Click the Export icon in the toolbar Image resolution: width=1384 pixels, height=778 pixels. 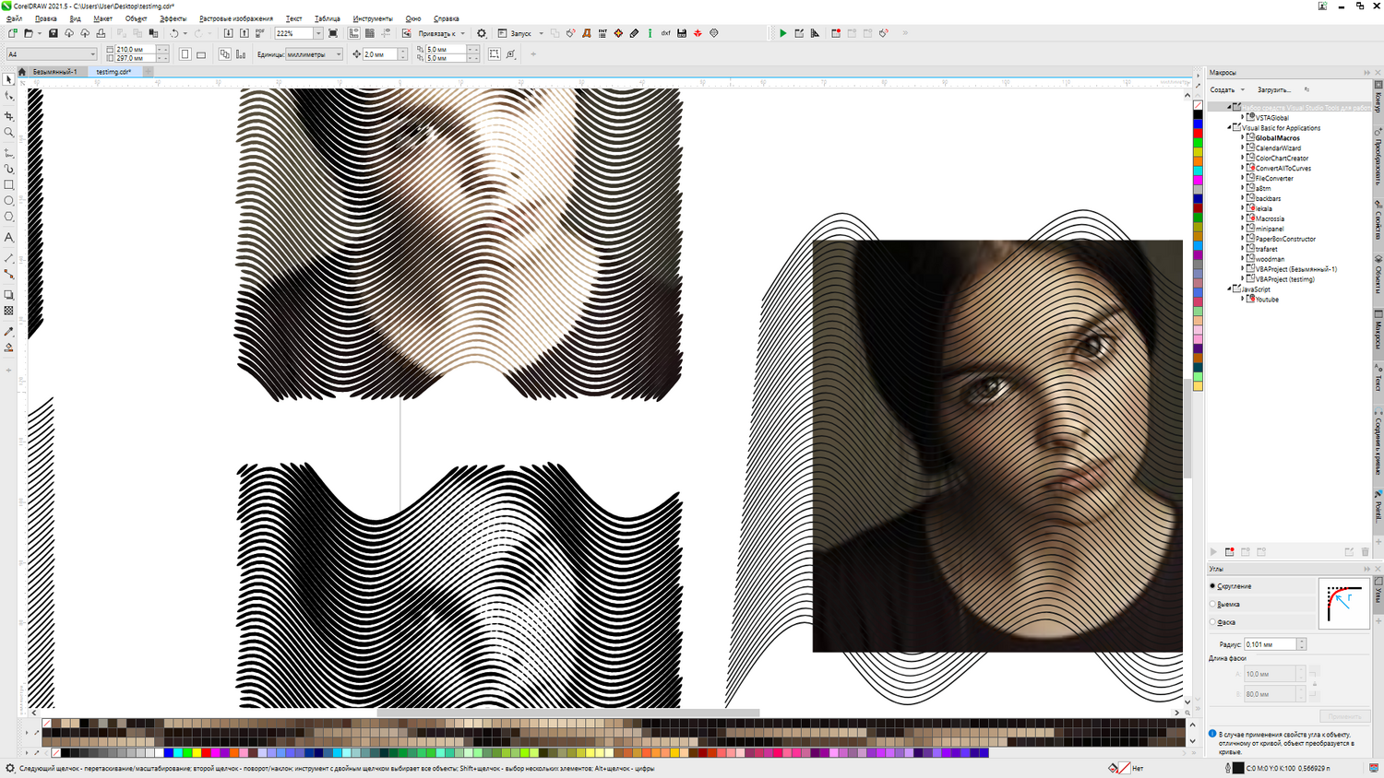pos(245,33)
